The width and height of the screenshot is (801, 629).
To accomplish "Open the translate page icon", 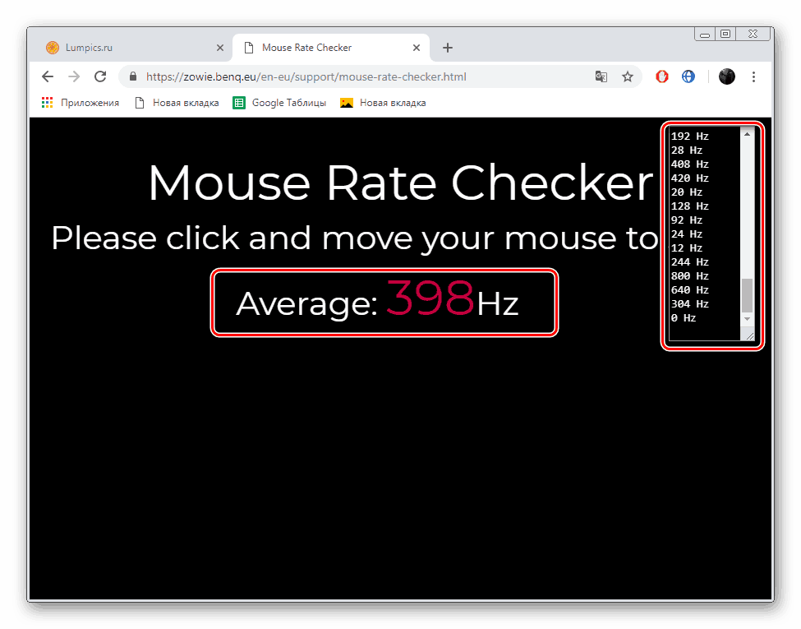I will (x=601, y=76).
